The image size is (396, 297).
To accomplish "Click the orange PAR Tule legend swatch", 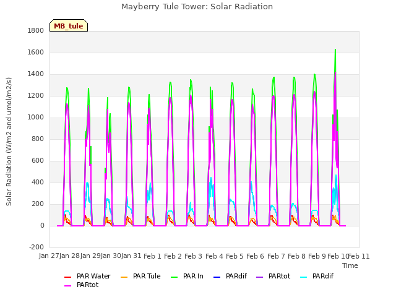I will [x=124, y=277].
